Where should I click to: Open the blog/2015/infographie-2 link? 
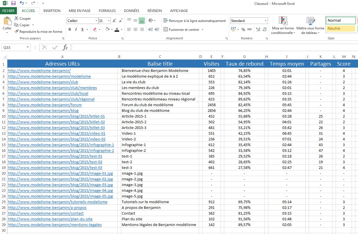click(x=61, y=150)
